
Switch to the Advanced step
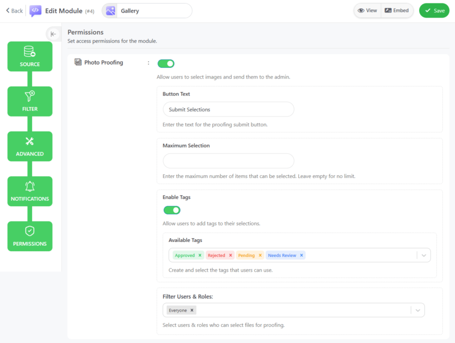[x=30, y=146]
